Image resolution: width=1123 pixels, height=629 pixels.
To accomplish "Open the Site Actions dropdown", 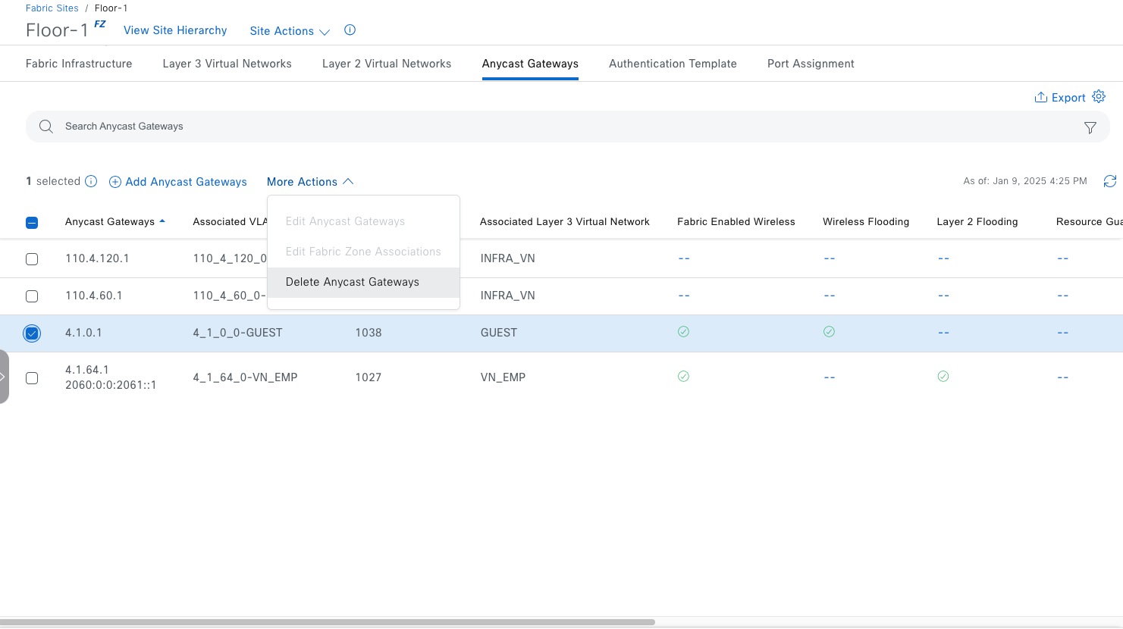I will point(289,31).
